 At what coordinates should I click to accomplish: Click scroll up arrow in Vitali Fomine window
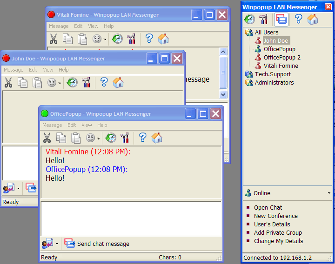coord(223,52)
